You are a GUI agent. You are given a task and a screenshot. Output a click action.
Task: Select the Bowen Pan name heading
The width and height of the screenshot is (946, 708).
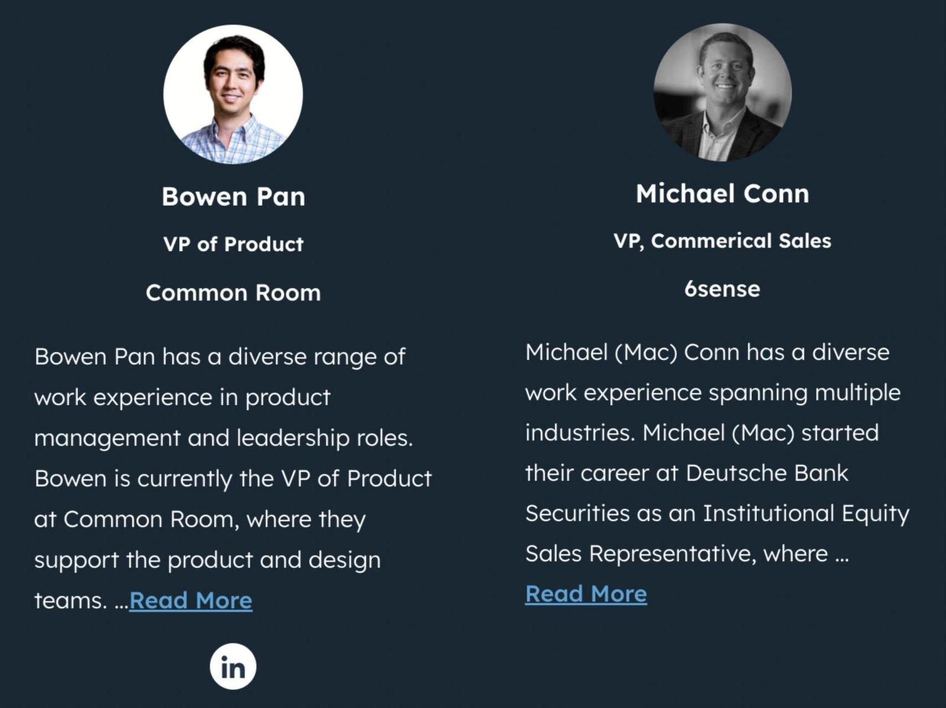233,197
